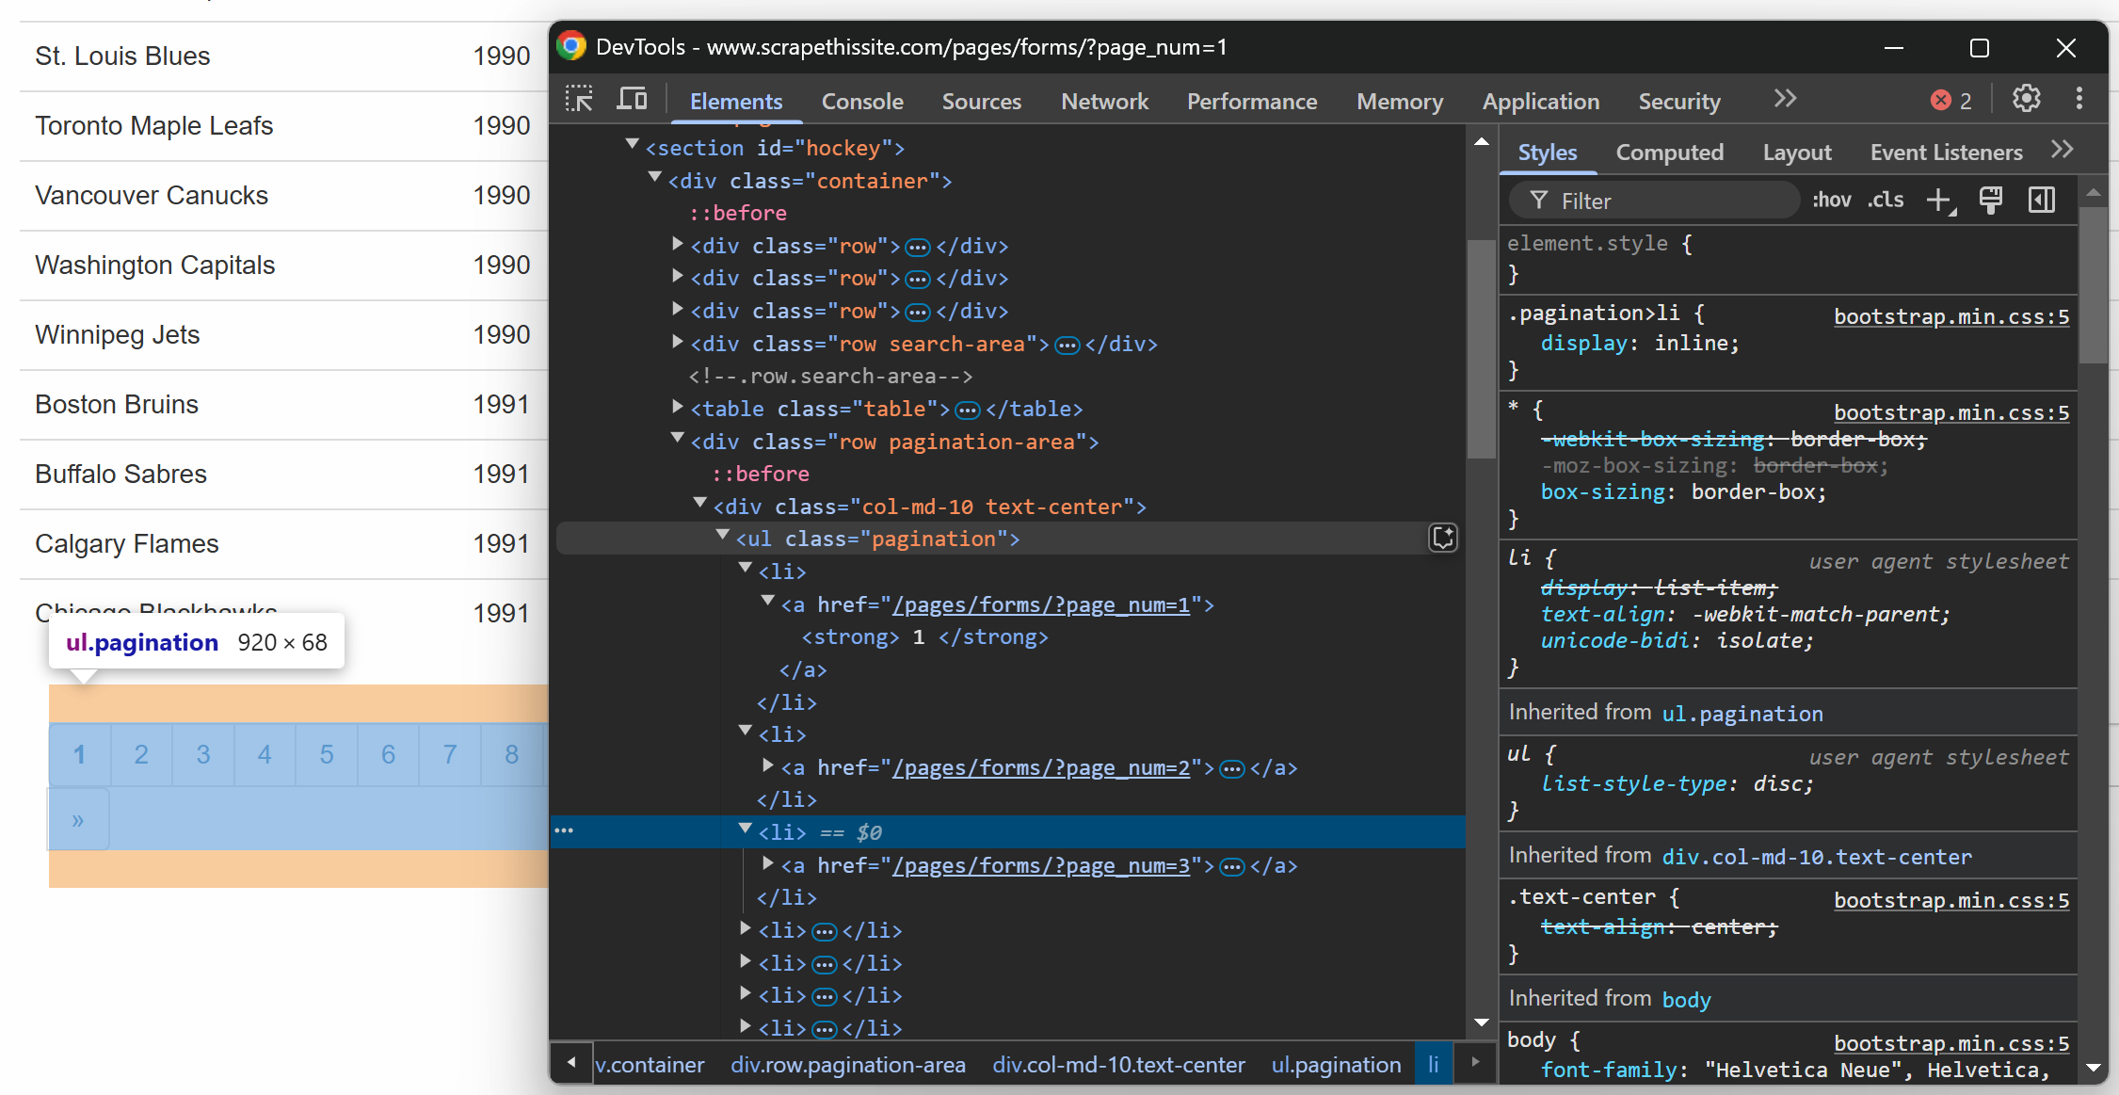Image resolution: width=2119 pixels, height=1095 pixels.
Task: Toggle device toolbar emulation icon
Action: pyautogui.click(x=632, y=99)
